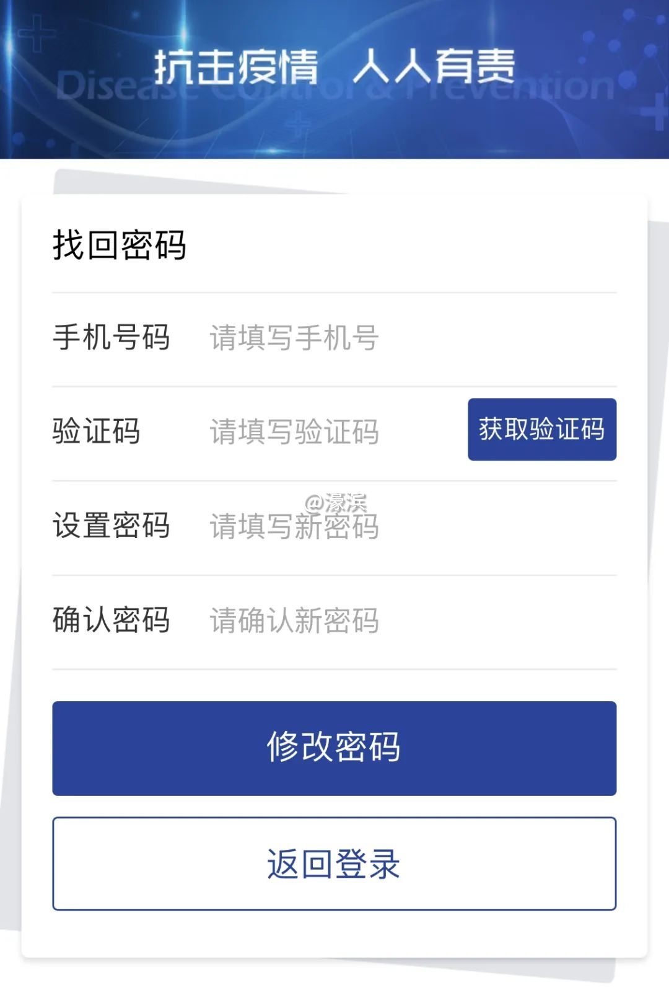Screen dimensions: 669x1003
Task: Focus the verification code input field
Action: pyautogui.click(x=334, y=432)
